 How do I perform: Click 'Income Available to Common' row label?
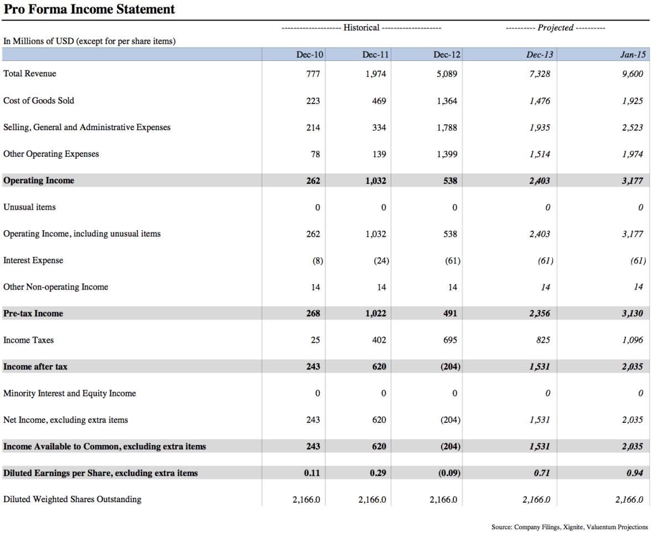[x=105, y=447]
